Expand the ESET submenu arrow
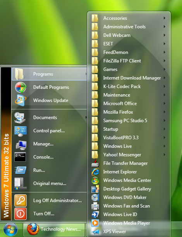182x237 pixels. (x=165, y=44)
